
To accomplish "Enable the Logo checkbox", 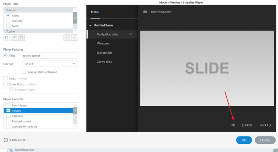I will click(x=6, y=78).
